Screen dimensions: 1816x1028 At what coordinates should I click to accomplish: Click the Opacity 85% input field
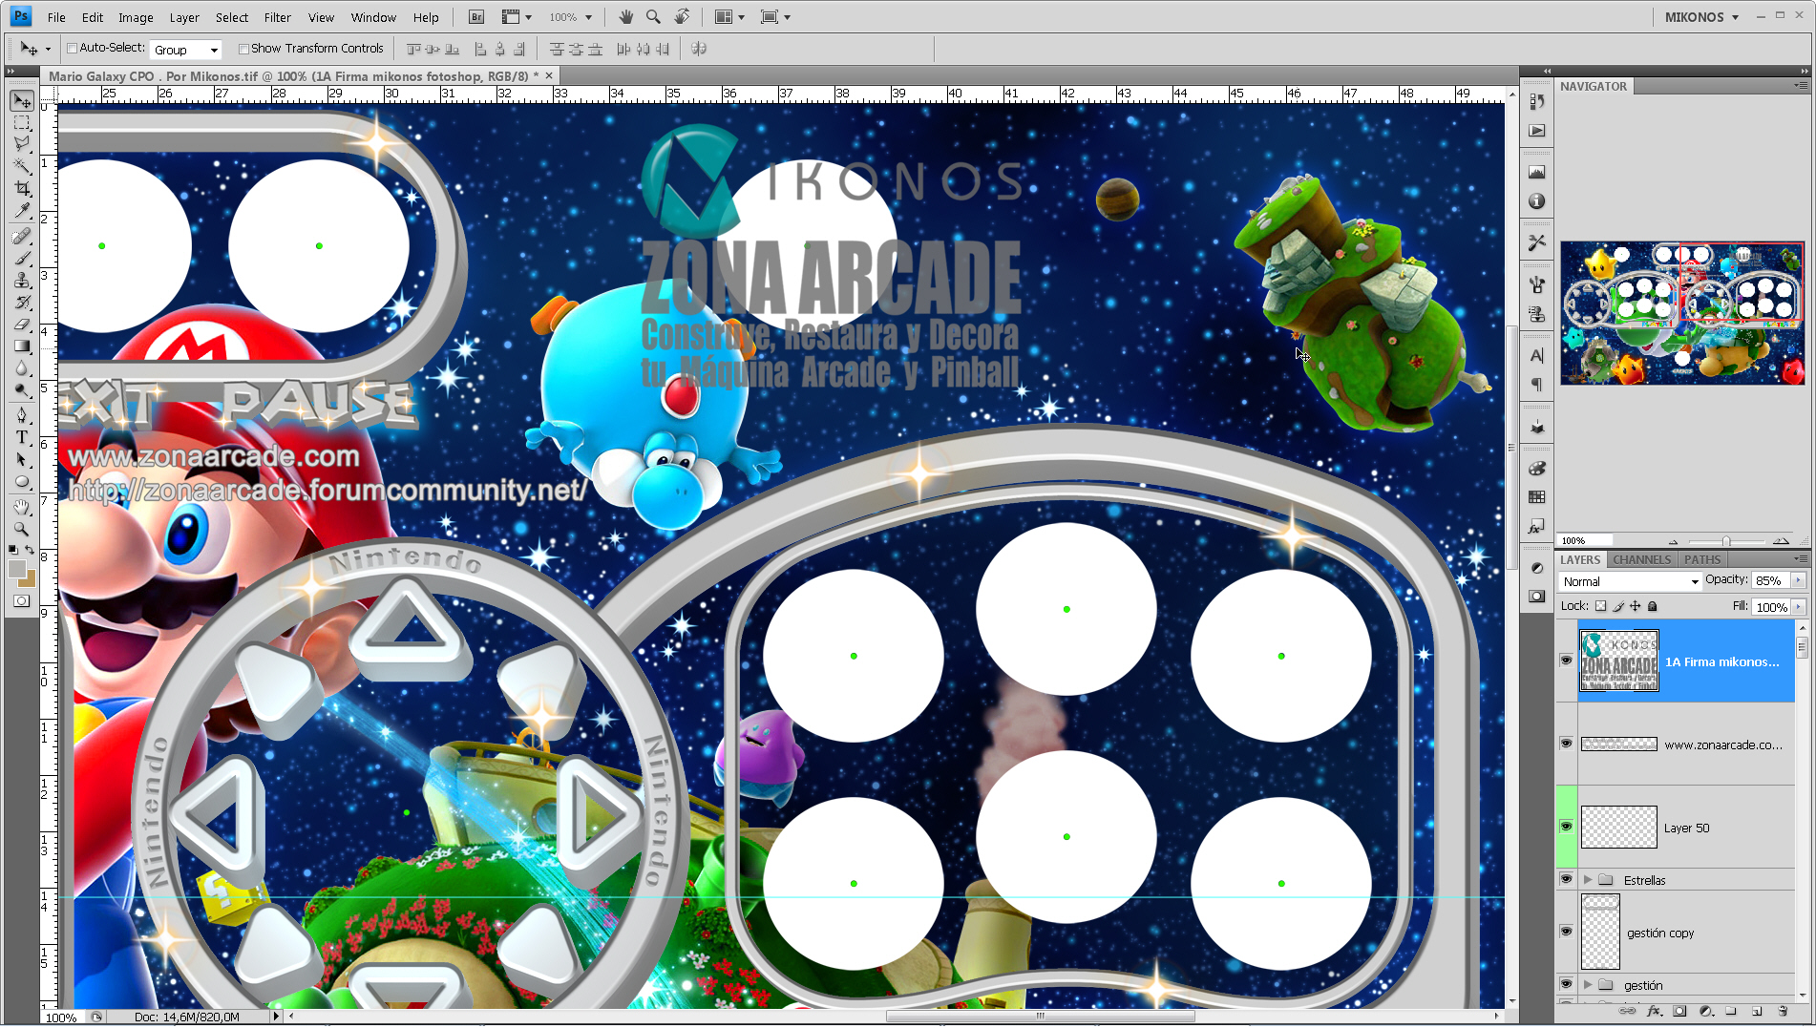click(x=1773, y=580)
